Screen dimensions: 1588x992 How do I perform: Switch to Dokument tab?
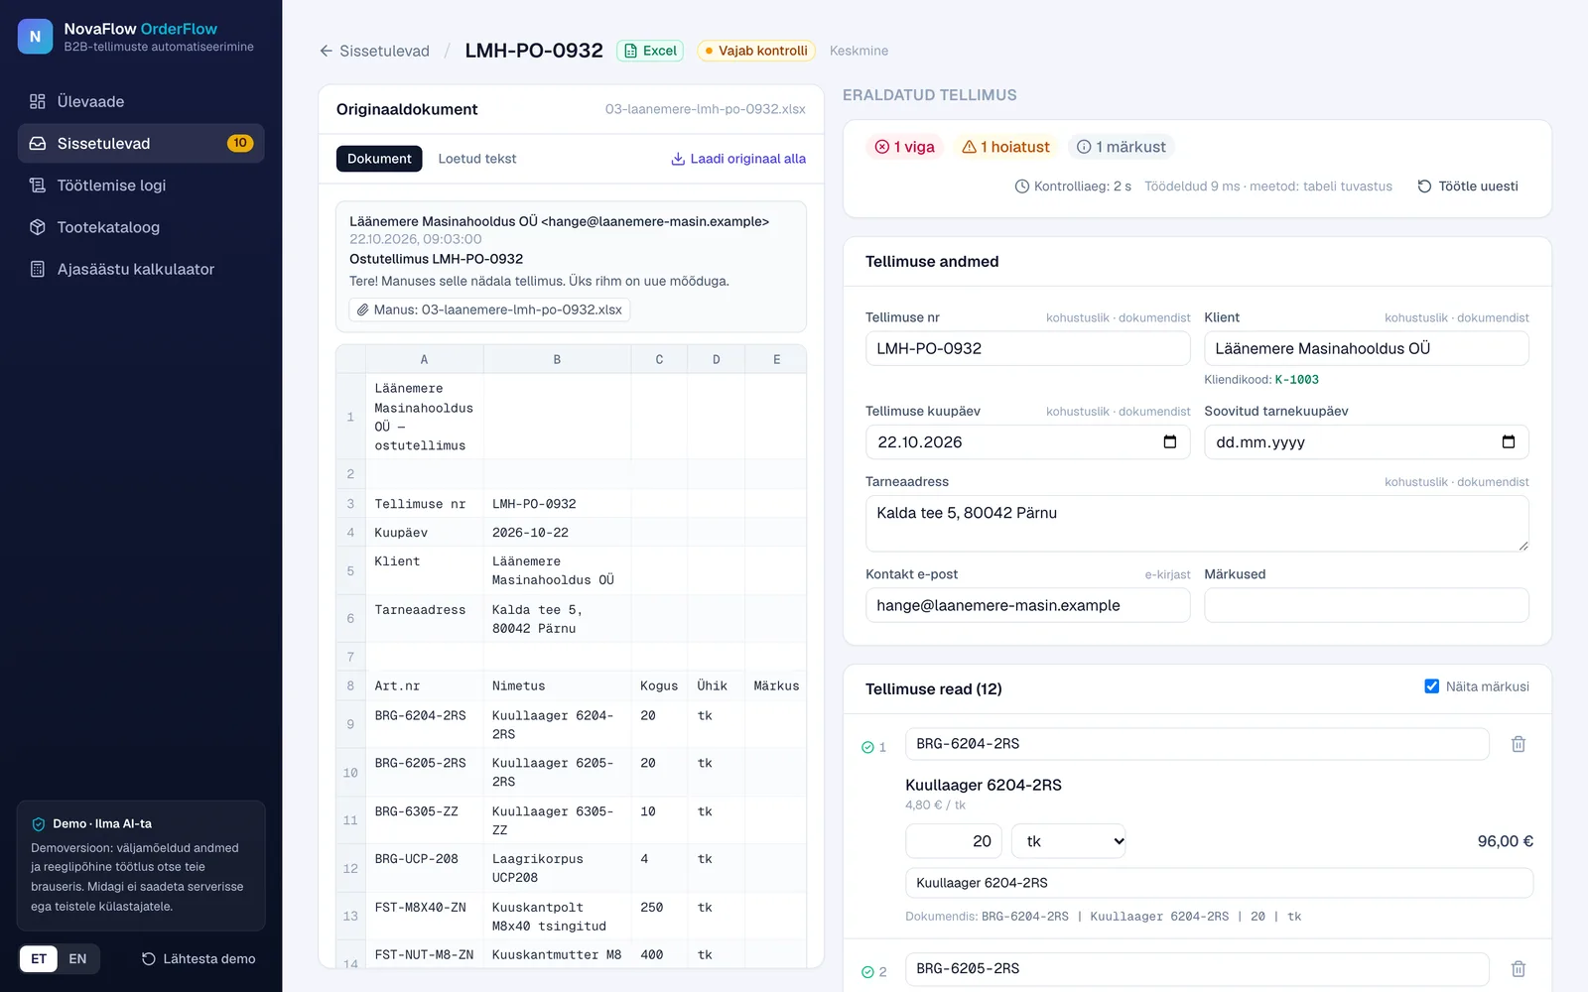click(x=379, y=159)
